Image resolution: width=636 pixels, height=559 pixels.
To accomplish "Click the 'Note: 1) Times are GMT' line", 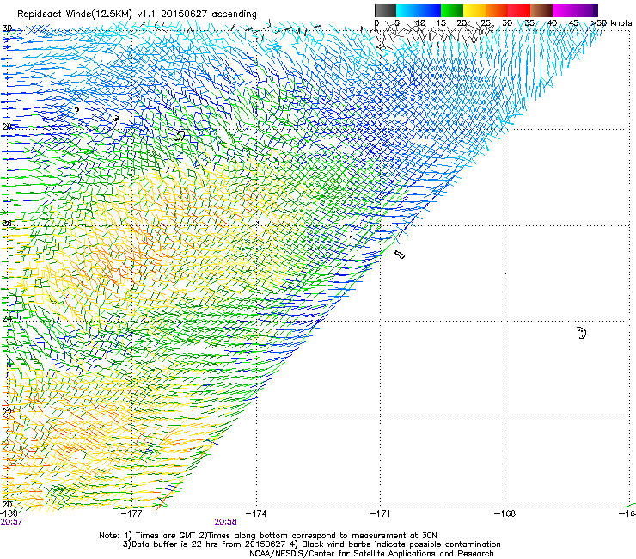I will coord(267,536).
